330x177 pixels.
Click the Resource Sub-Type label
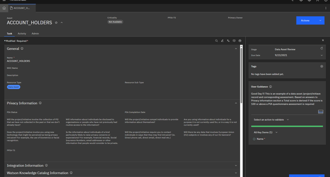134,82
